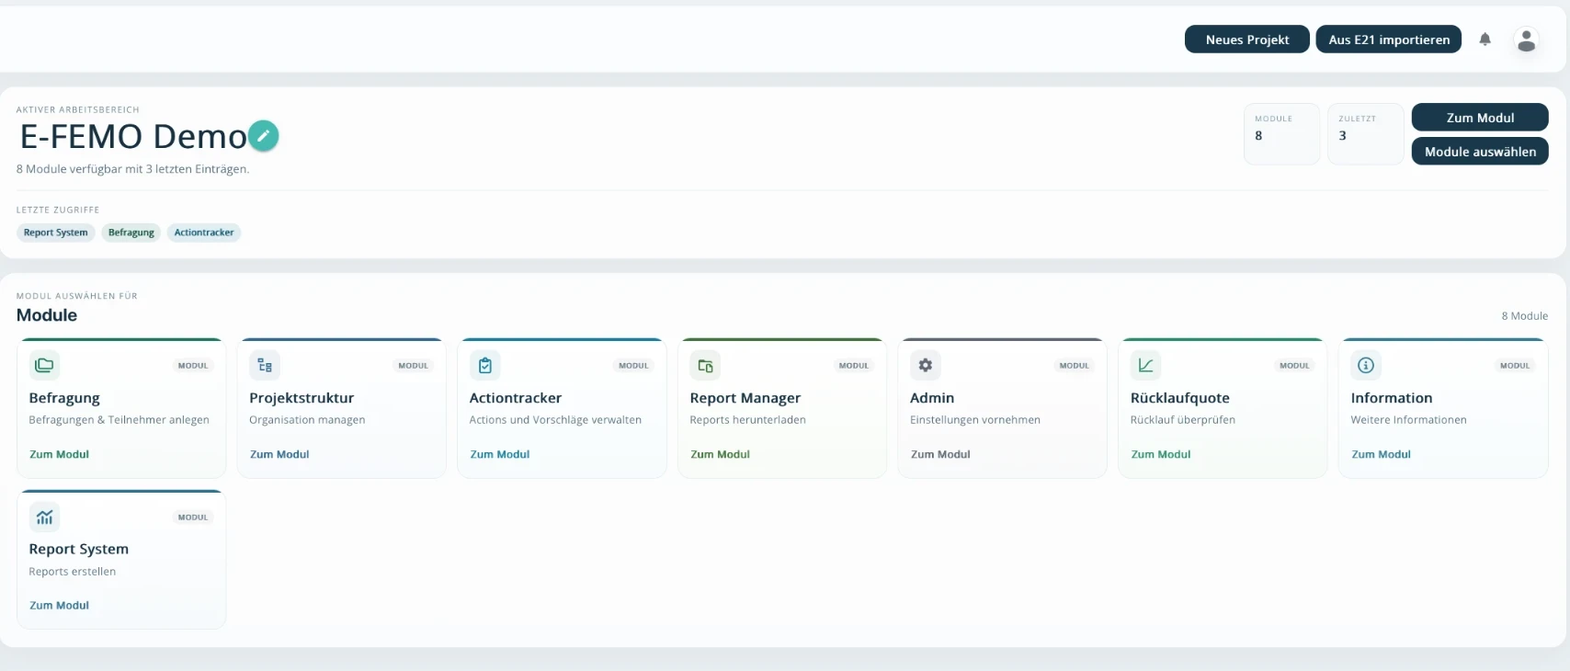Click the Information circle icon
This screenshot has height=671, width=1570.
pyautogui.click(x=1366, y=365)
